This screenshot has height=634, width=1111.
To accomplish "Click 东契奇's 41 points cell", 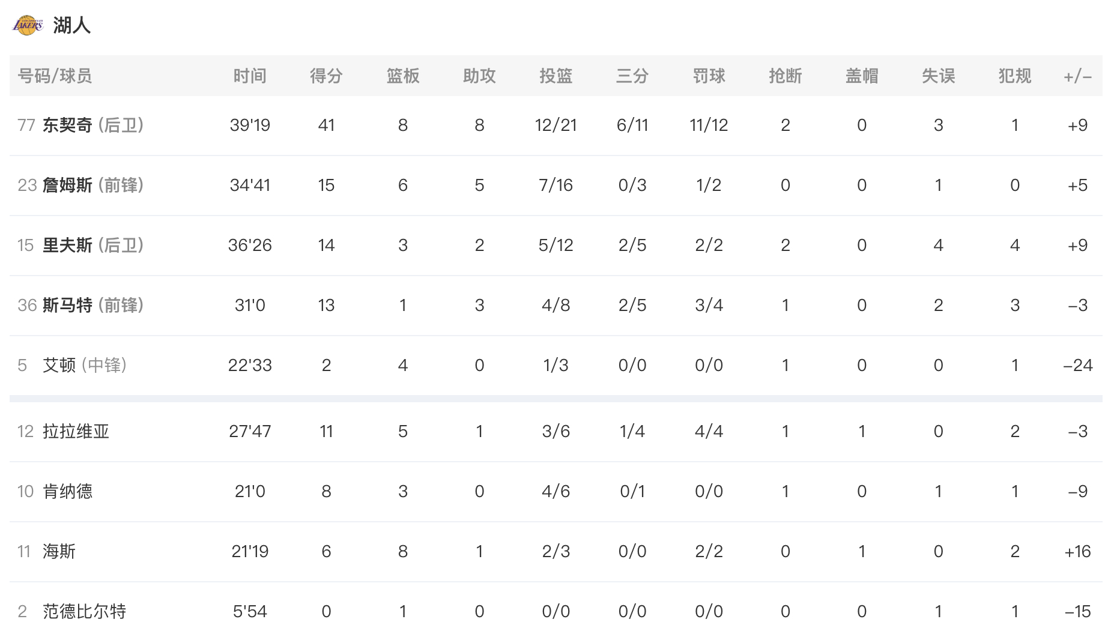I will 326,125.
